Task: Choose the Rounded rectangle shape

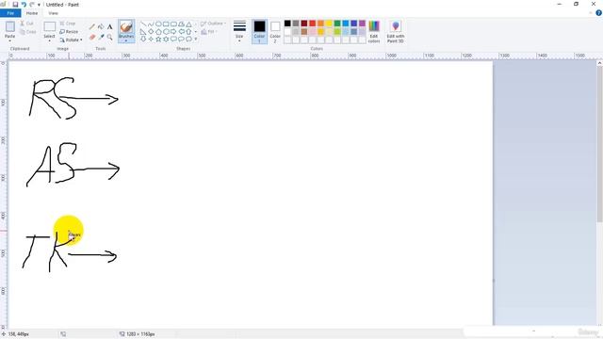Action: (x=173, y=24)
